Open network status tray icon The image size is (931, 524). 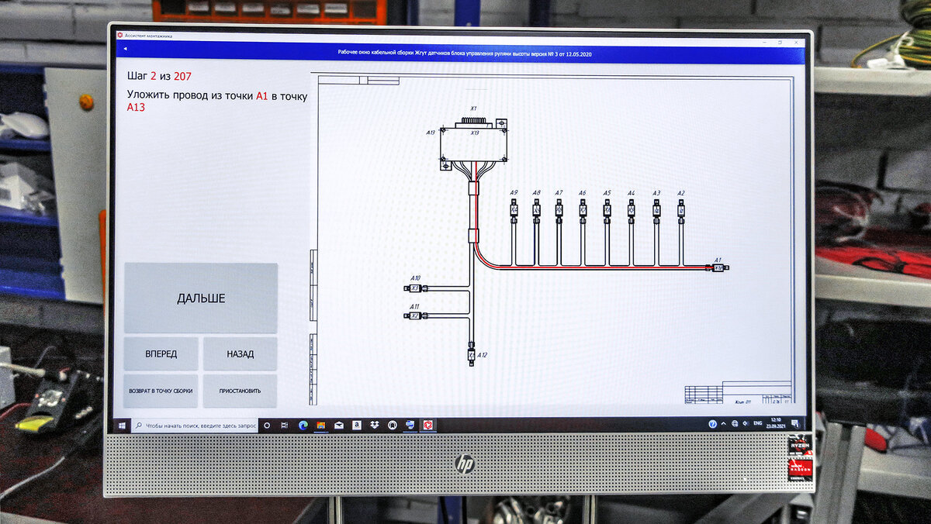tap(735, 424)
